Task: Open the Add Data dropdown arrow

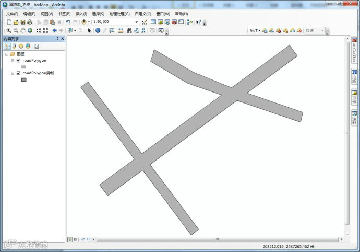Action: coord(89,22)
